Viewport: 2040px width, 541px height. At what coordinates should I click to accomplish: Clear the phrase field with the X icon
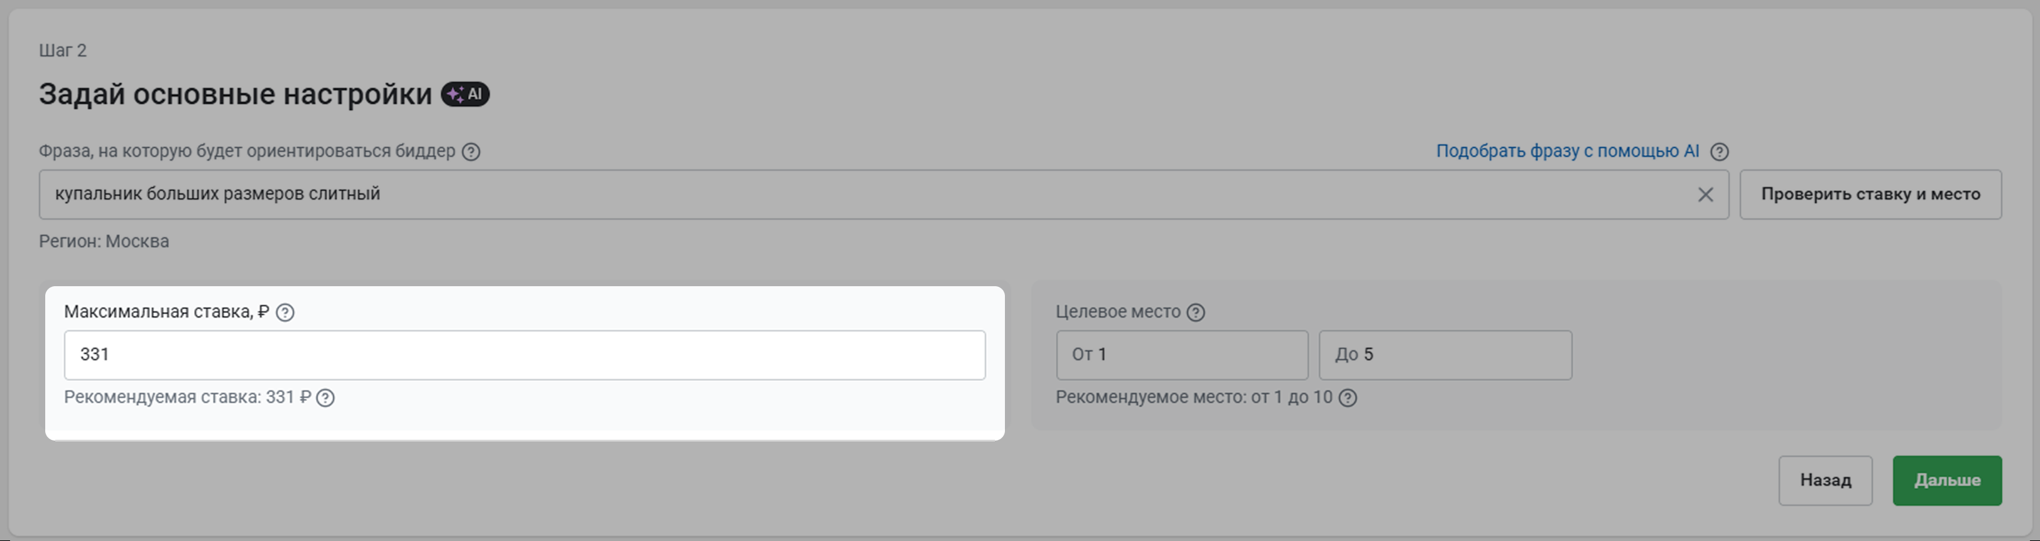(1706, 195)
